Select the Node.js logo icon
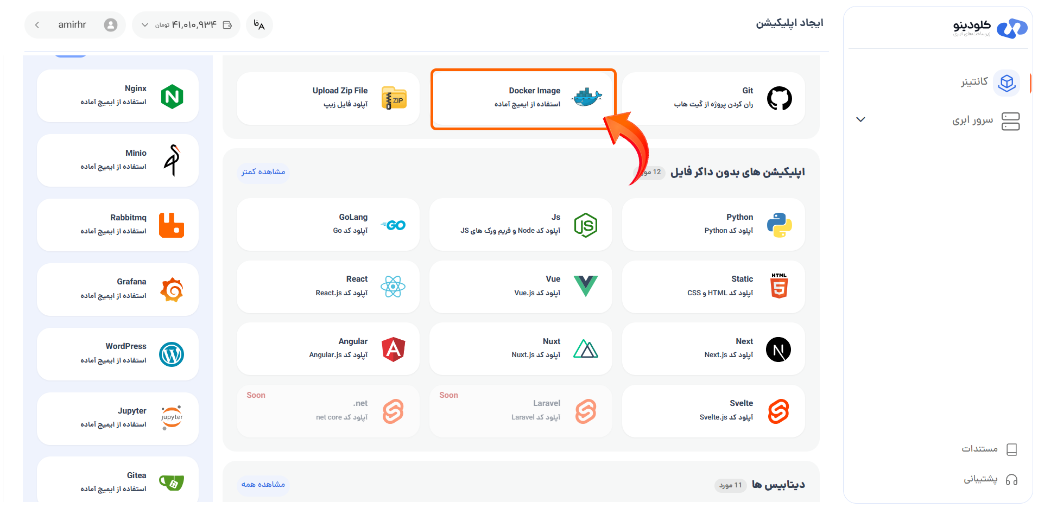1038x508 pixels. 586,225
